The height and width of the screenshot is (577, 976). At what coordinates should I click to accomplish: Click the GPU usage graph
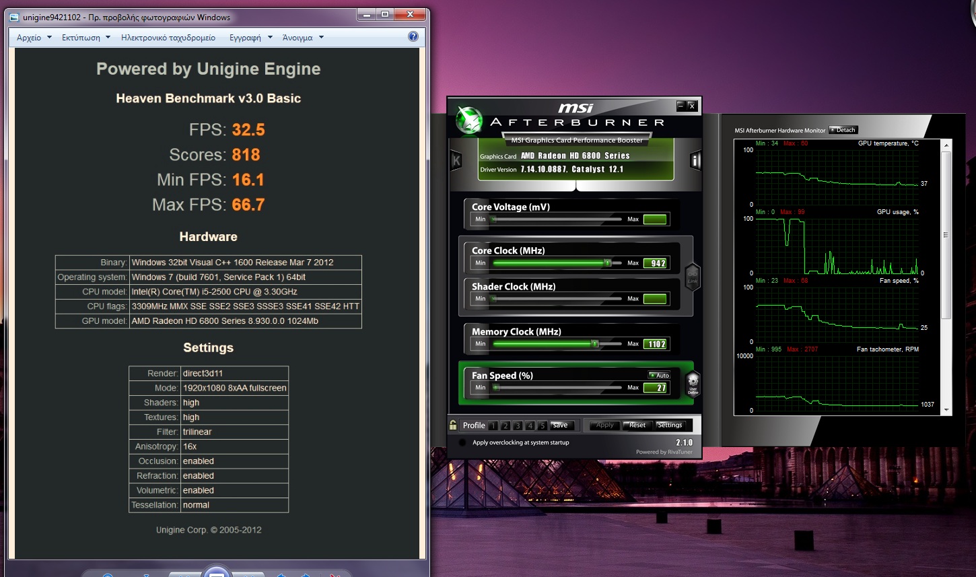tap(837, 246)
